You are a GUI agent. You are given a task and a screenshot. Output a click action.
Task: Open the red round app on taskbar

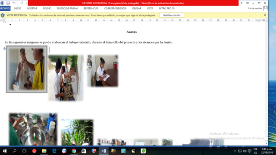pos(34,151)
